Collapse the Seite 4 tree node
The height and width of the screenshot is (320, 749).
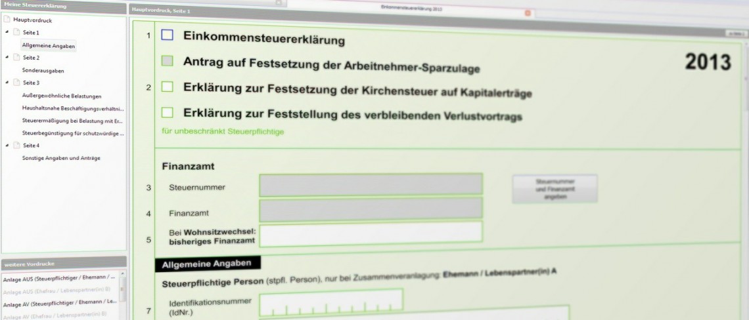click(7, 146)
